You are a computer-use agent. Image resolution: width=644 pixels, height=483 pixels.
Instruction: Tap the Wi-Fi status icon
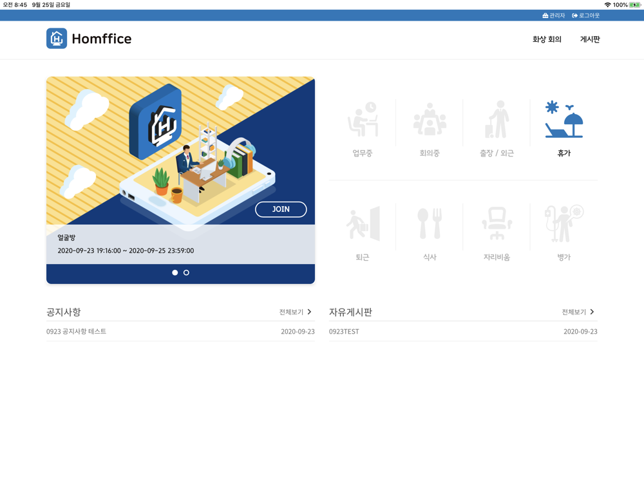607,5
